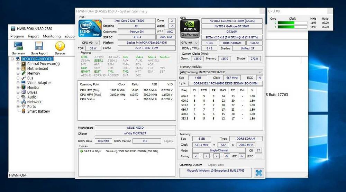This screenshot has width=346, height=192.
Task: Click the ASUS K50ID motherboard field
Action: 135,128
